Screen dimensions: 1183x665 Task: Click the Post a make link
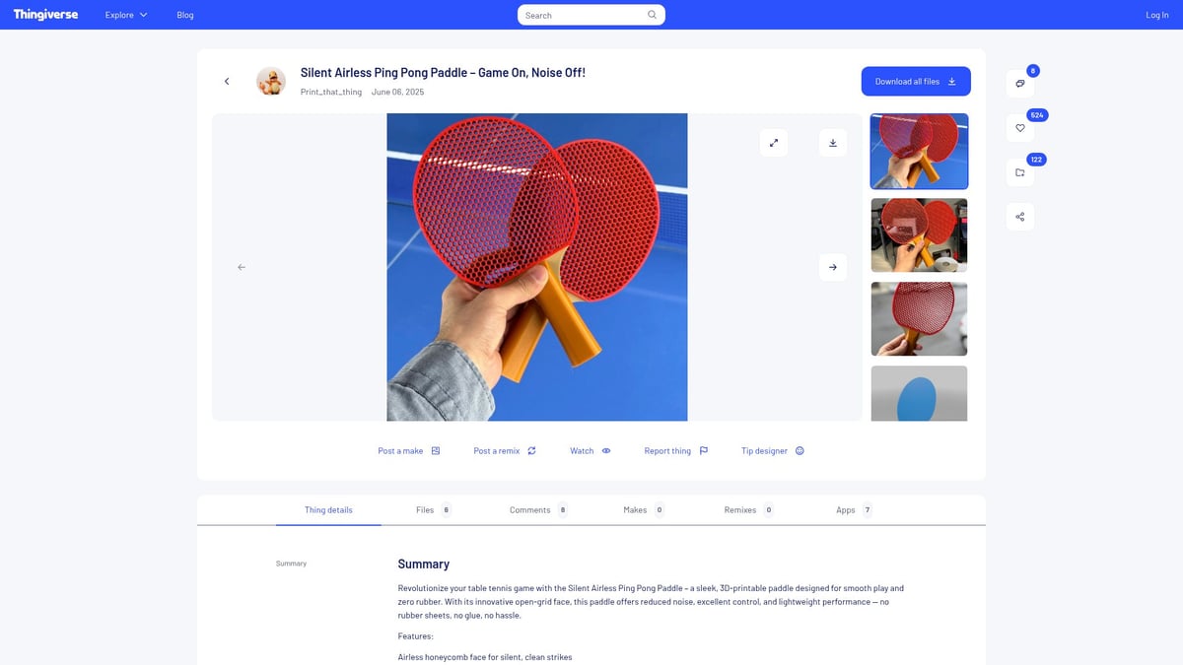click(x=408, y=451)
